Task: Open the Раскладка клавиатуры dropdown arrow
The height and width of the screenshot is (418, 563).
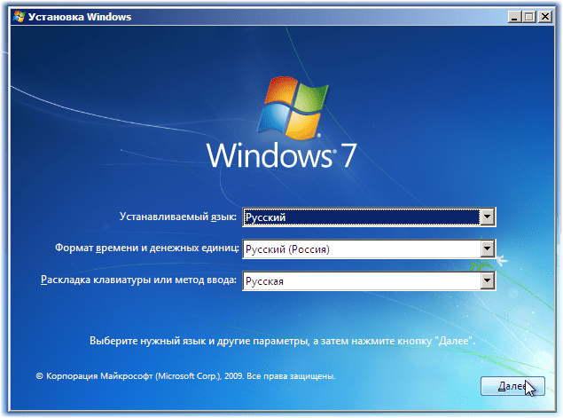Action: 488,280
